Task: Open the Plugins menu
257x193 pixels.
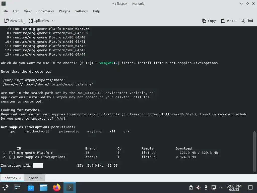Action: point(65,11)
